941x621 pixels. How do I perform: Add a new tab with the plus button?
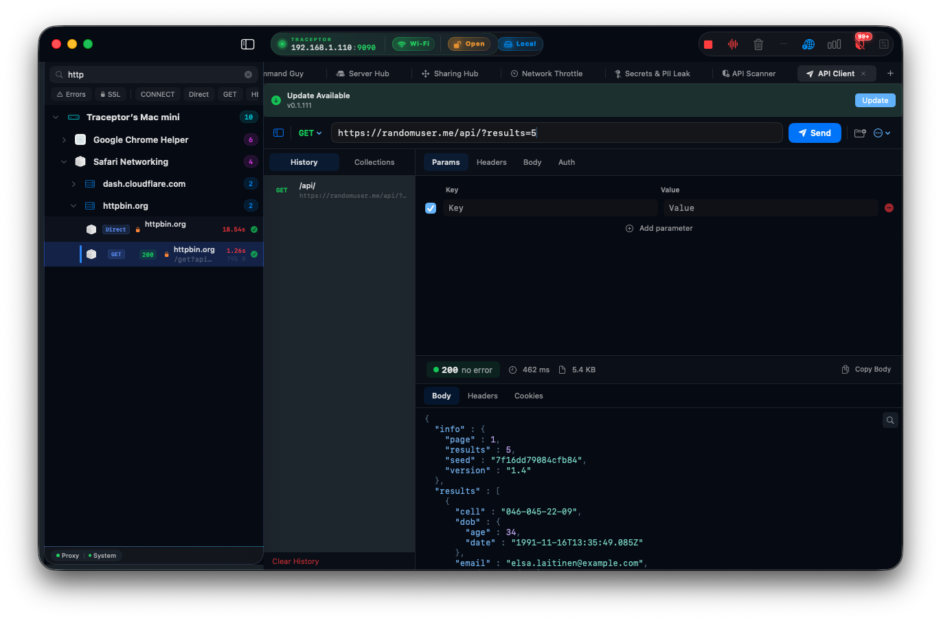[890, 74]
